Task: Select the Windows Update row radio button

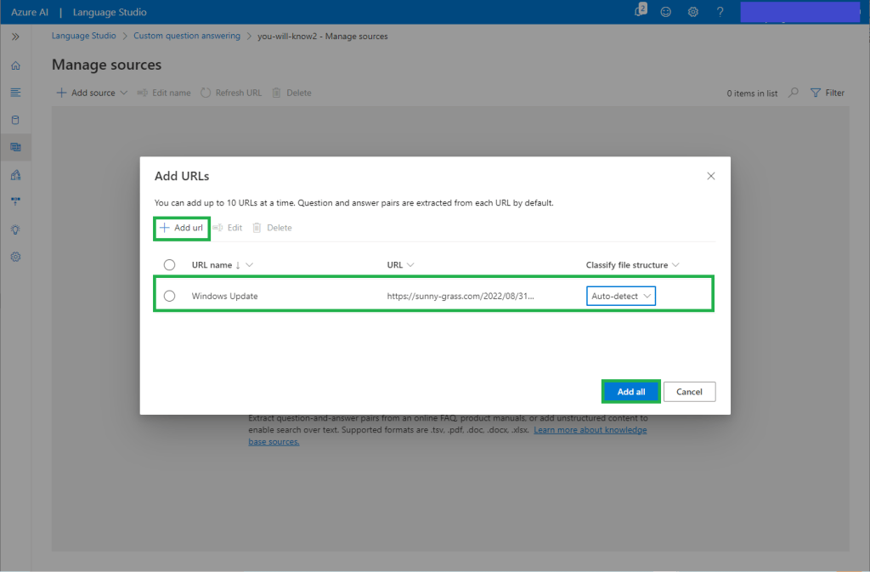Action: tap(169, 296)
